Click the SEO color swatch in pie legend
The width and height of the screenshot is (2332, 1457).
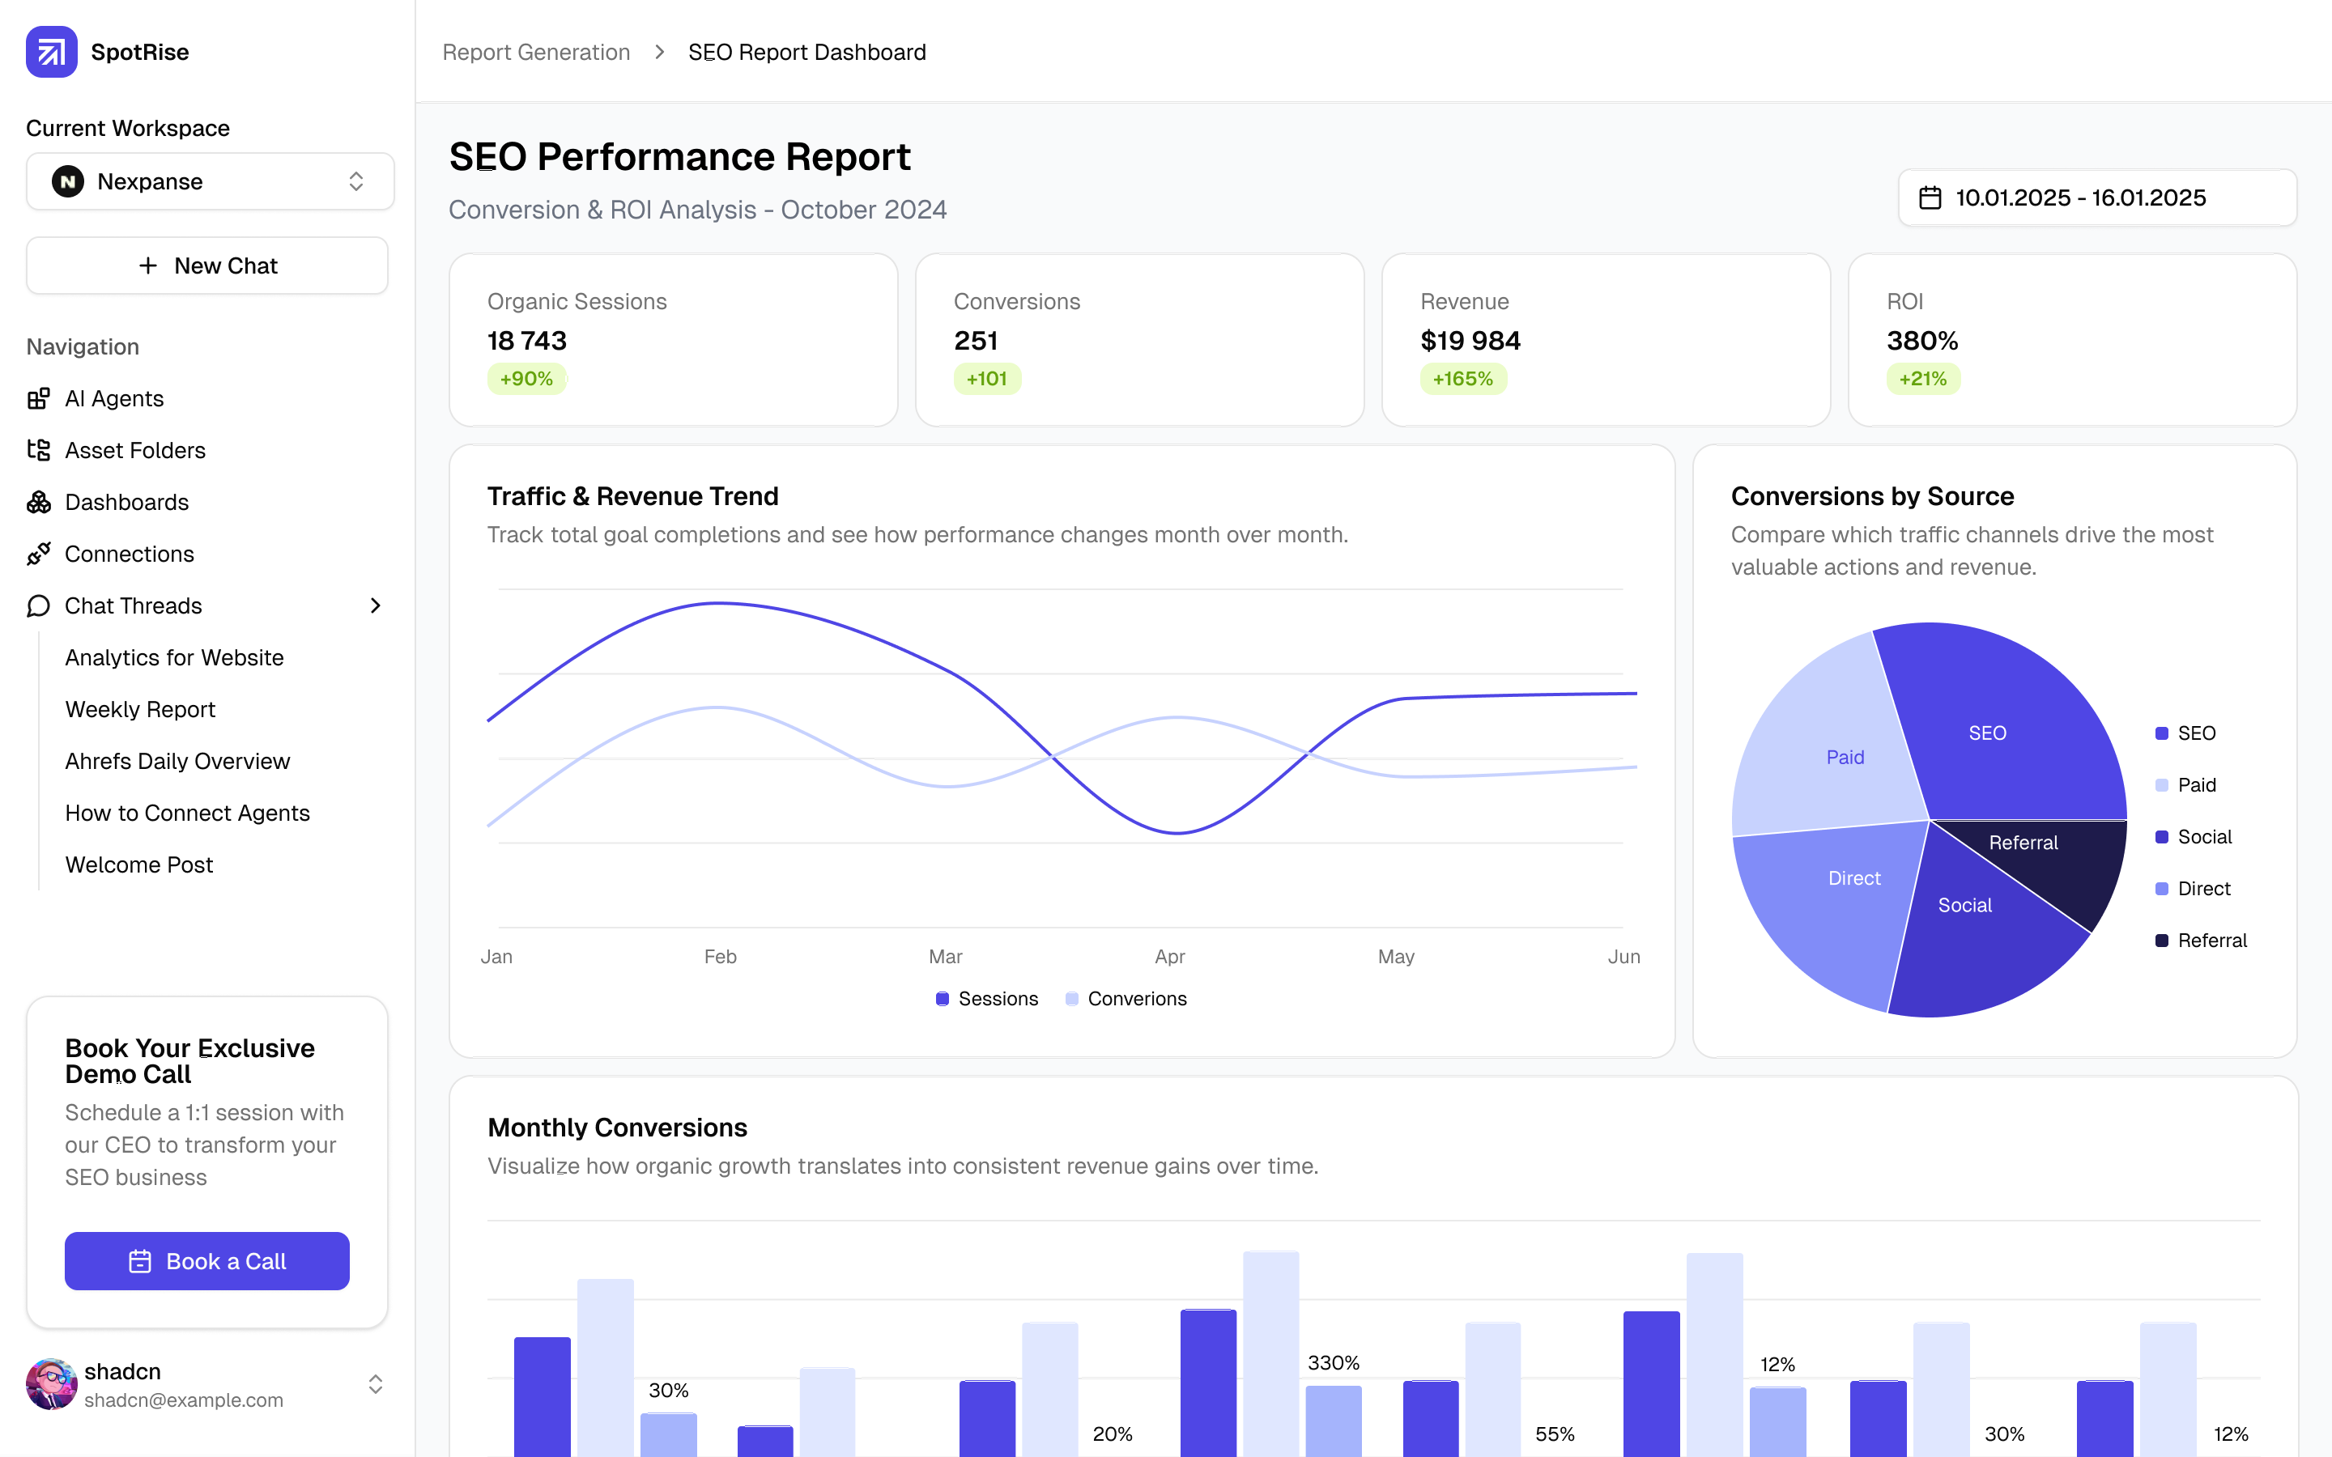click(2161, 733)
